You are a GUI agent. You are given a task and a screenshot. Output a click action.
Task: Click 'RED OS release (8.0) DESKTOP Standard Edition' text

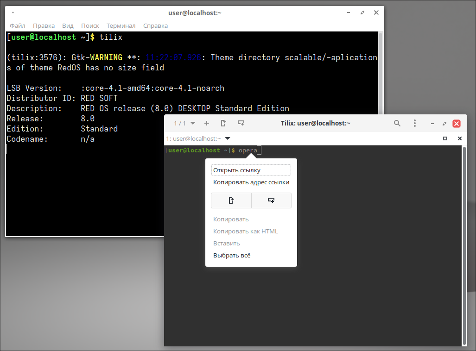(185, 108)
